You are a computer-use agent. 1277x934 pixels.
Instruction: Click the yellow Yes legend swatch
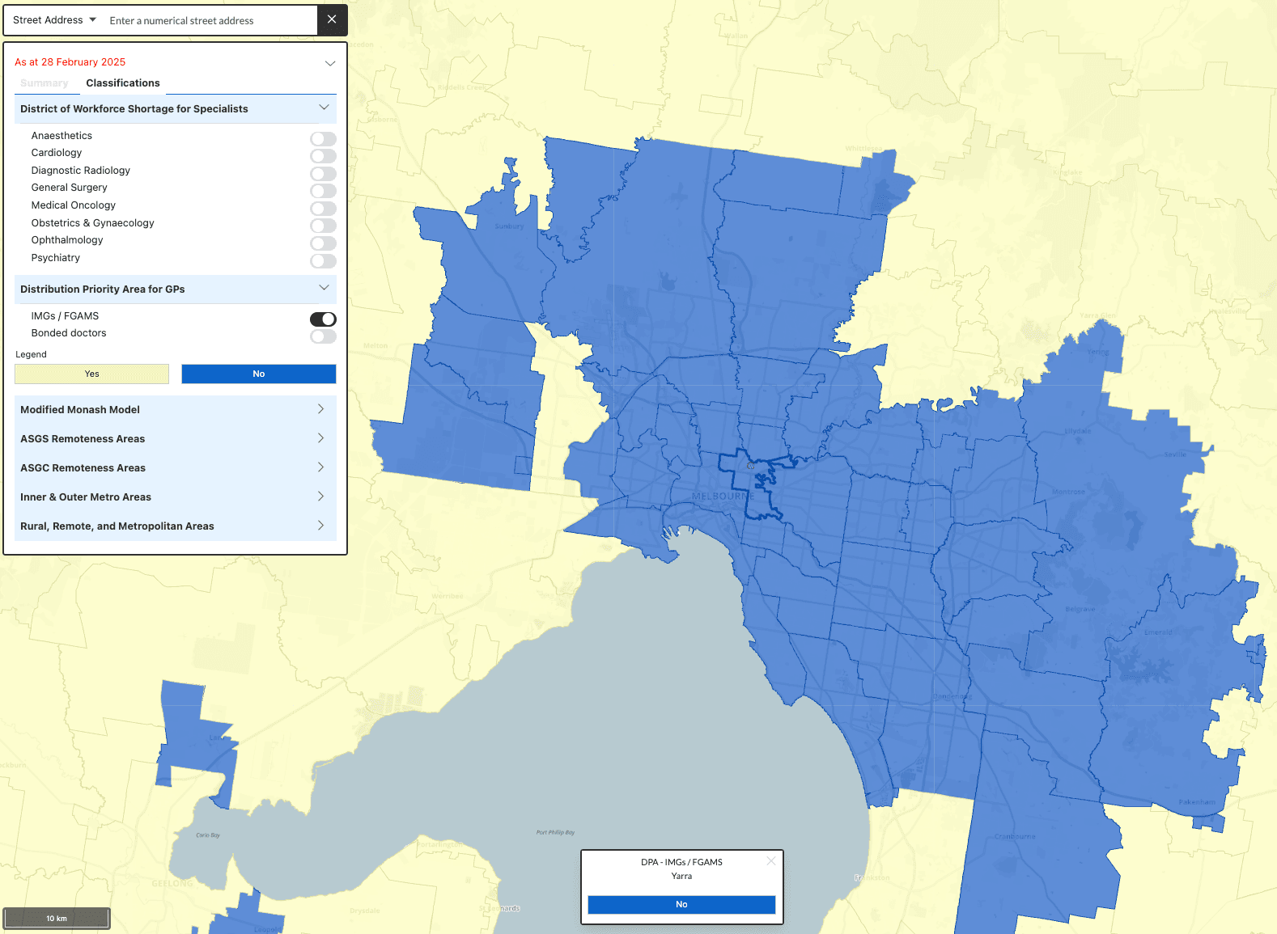92,374
